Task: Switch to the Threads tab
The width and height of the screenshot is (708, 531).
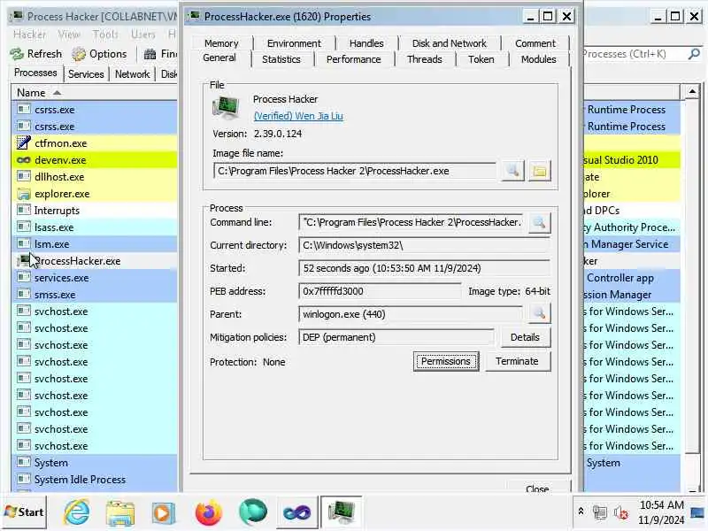Action: click(425, 59)
